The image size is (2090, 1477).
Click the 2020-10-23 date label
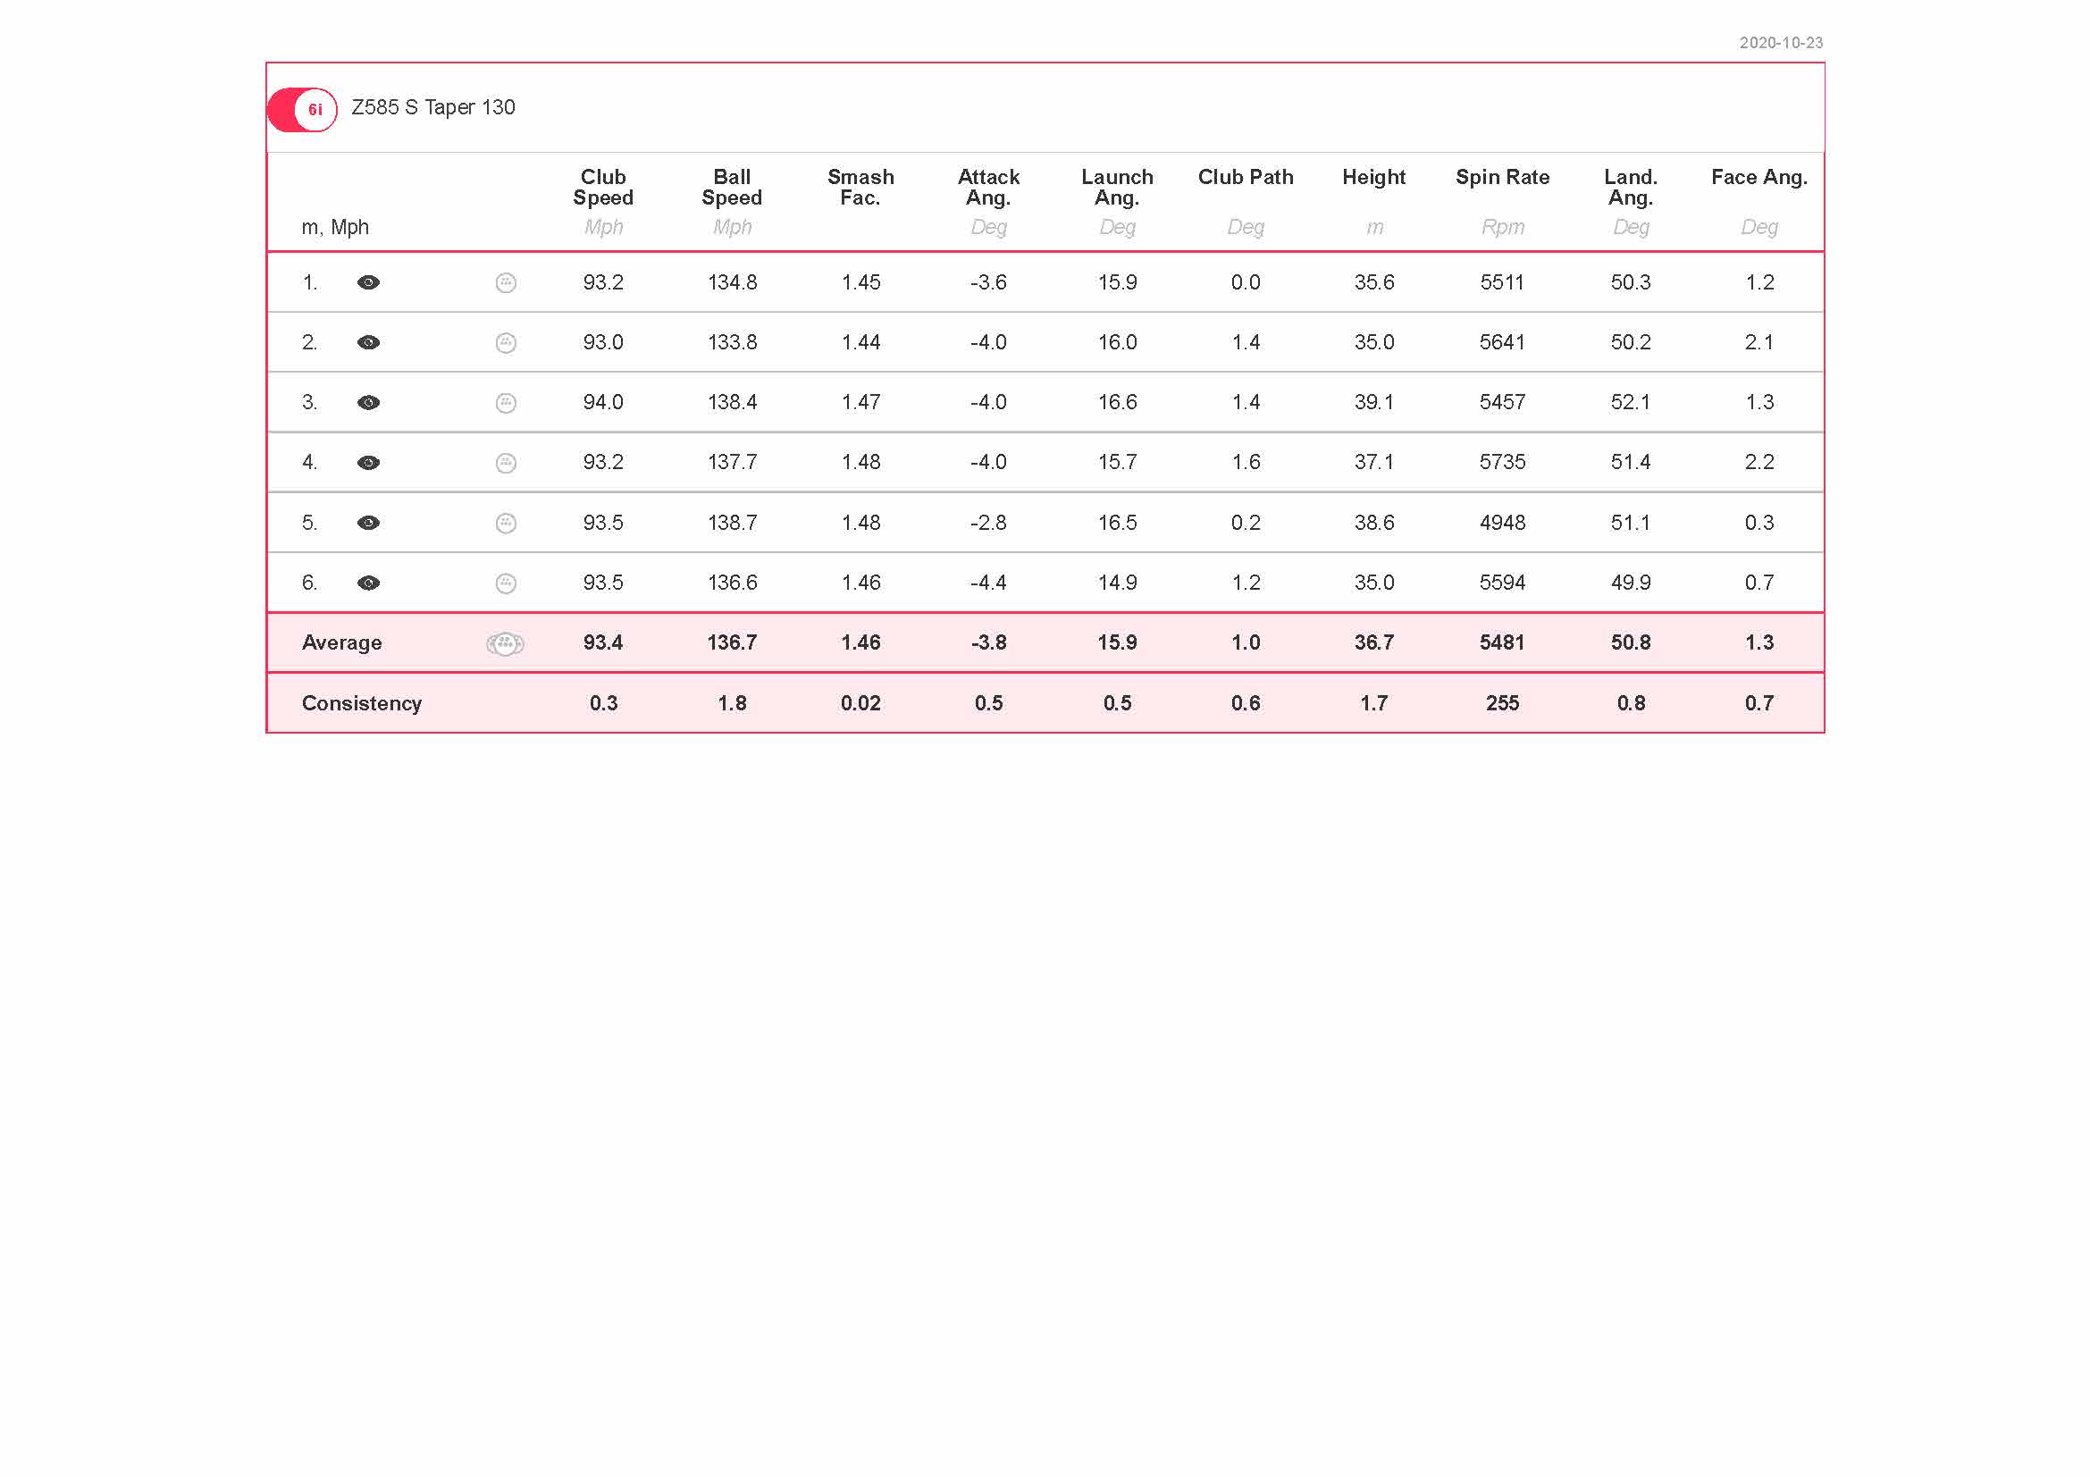click(1780, 43)
